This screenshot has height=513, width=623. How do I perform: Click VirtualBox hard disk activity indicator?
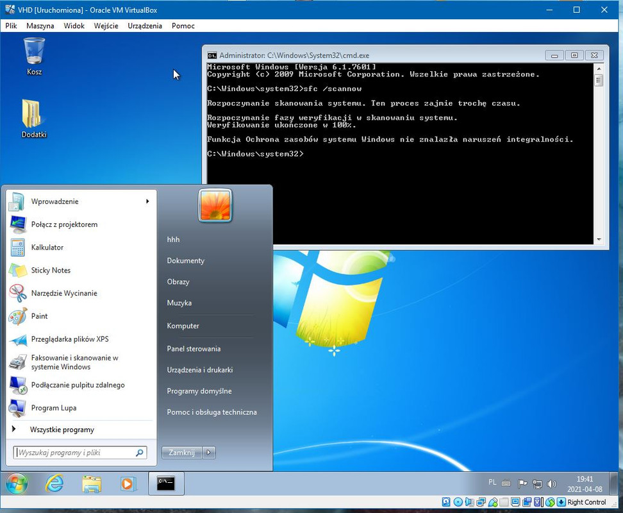click(446, 502)
